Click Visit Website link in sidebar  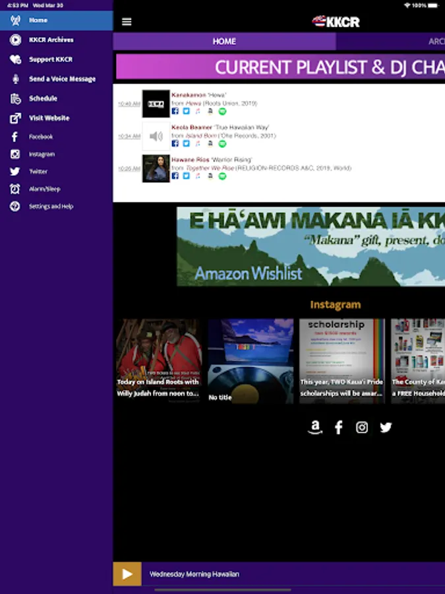coord(49,118)
